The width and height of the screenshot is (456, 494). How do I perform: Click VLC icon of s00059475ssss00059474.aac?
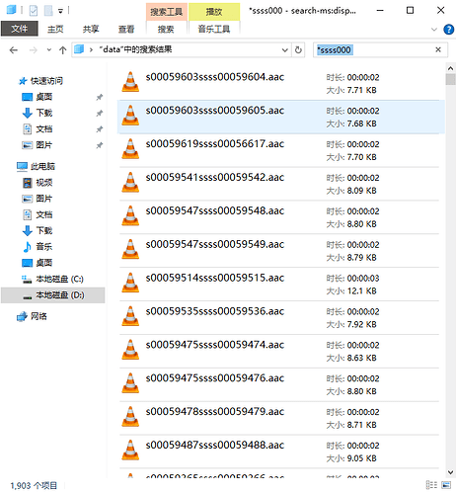coord(130,350)
